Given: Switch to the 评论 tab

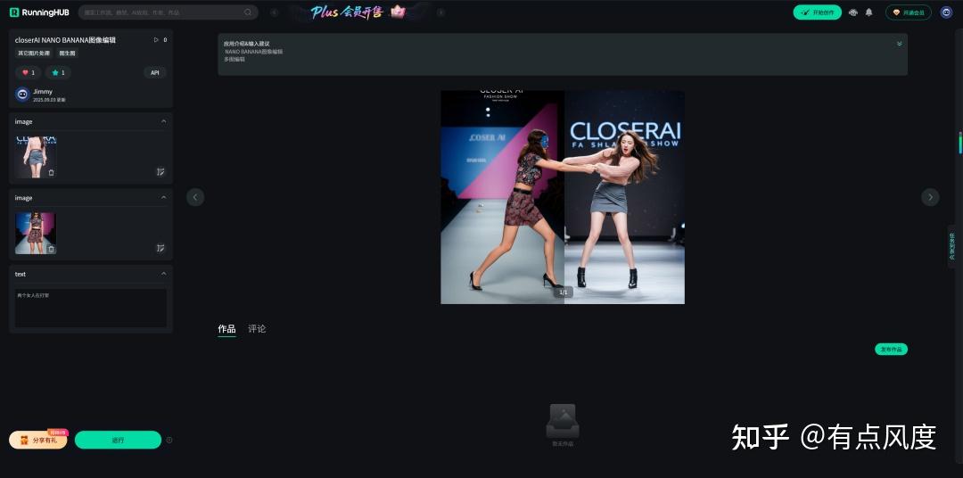Looking at the screenshot, I should (x=257, y=329).
